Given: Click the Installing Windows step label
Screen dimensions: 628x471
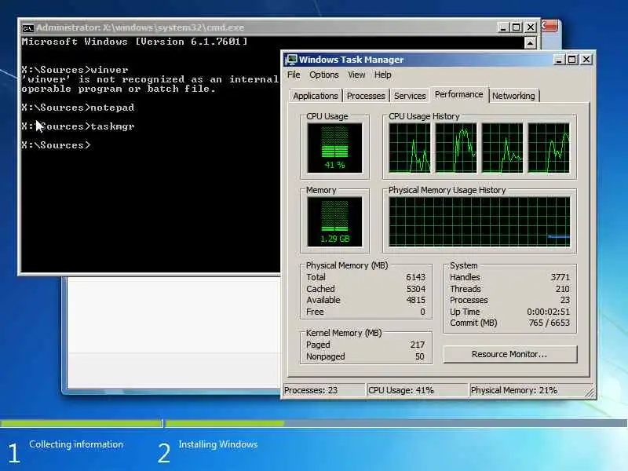Looking at the screenshot, I should point(218,444).
